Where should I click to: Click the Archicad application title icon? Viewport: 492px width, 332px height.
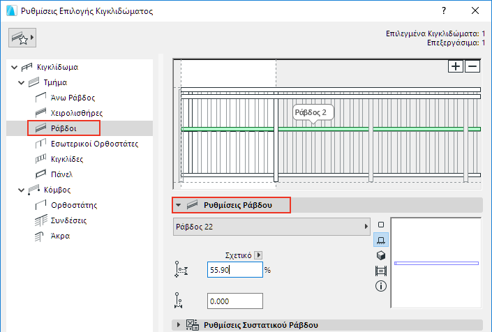coord(12,11)
